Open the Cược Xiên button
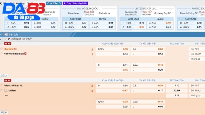The height and width of the screenshot is (115, 205). 54,3
